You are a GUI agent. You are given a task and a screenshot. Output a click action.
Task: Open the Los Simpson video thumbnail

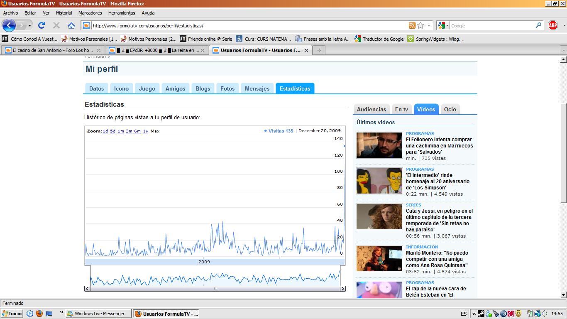379,181
